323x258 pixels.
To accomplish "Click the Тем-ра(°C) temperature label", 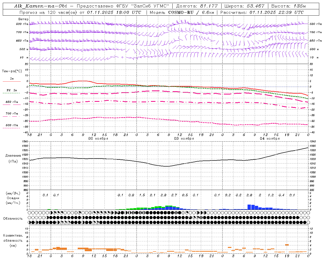I will pos(12,71).
